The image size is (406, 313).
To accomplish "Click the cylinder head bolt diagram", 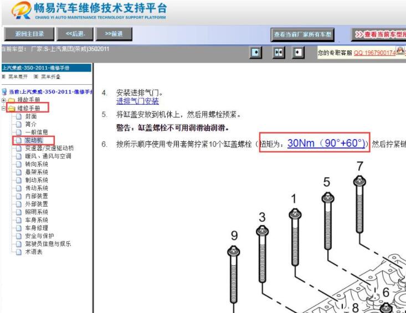I will tap(316, 237).
